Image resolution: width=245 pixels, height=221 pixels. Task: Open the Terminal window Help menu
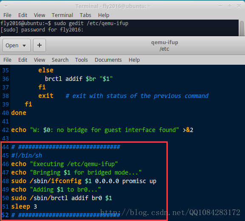(x=104, y=15)
